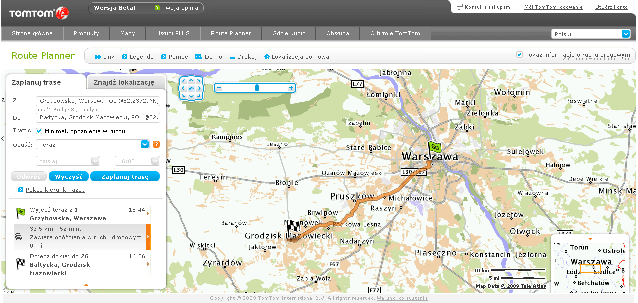The image size is (638, 303).
Task: Click the Zaplanuj trasę button
Action: tap(125, 177)
